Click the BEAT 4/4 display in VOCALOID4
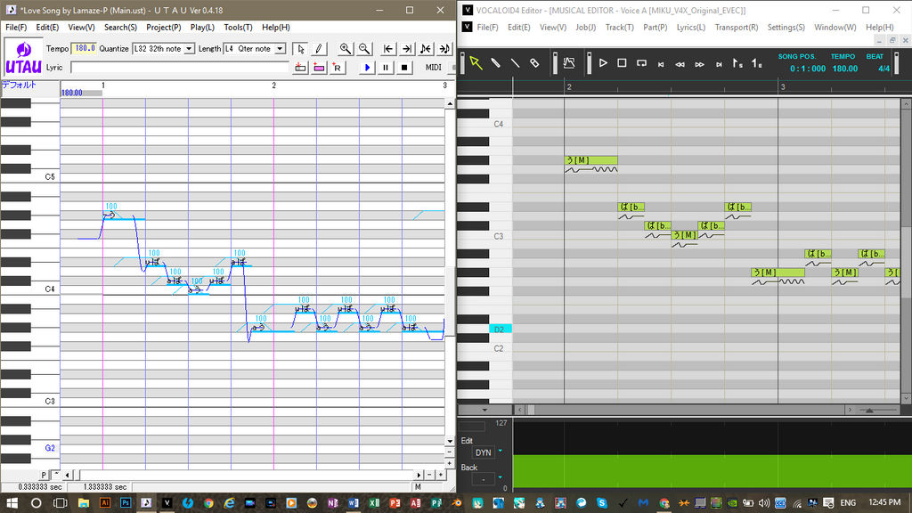 (883, 68)
